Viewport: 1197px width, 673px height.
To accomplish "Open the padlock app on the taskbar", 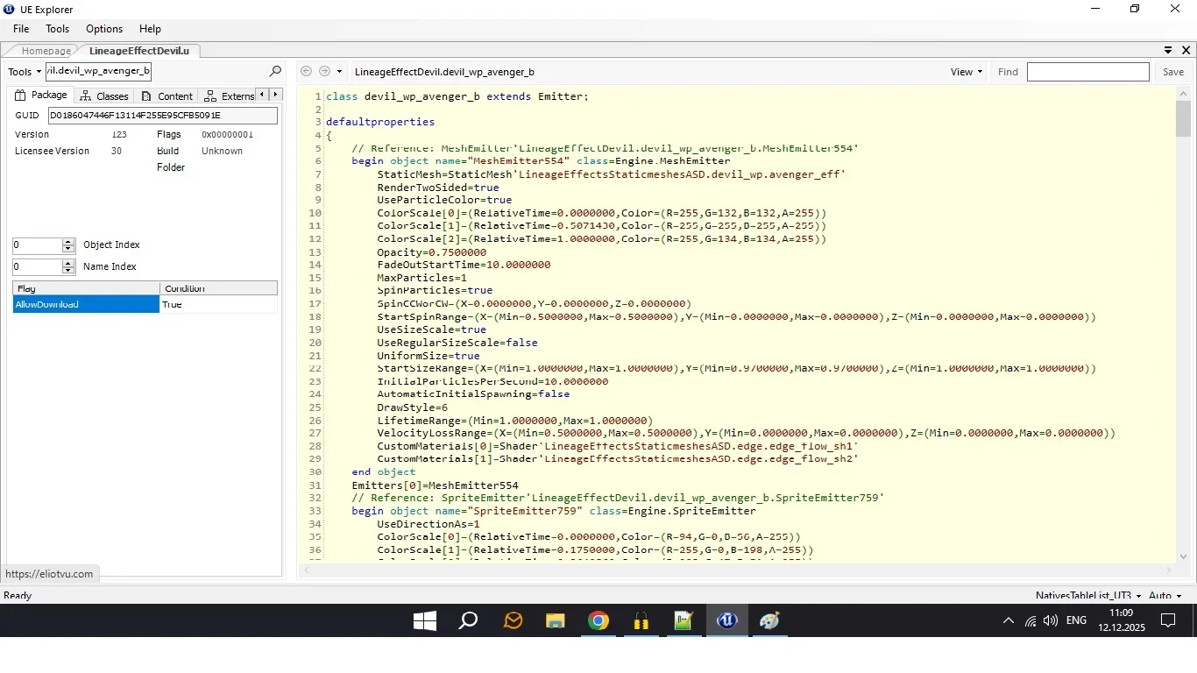I will (x=641, y=620).
